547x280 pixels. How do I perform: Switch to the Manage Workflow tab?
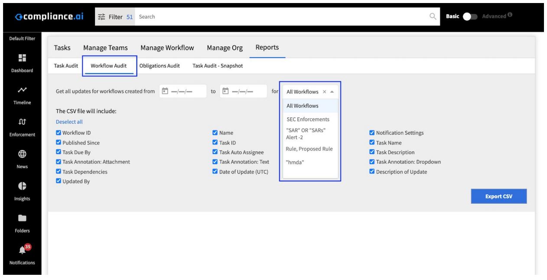click(167, 48)
